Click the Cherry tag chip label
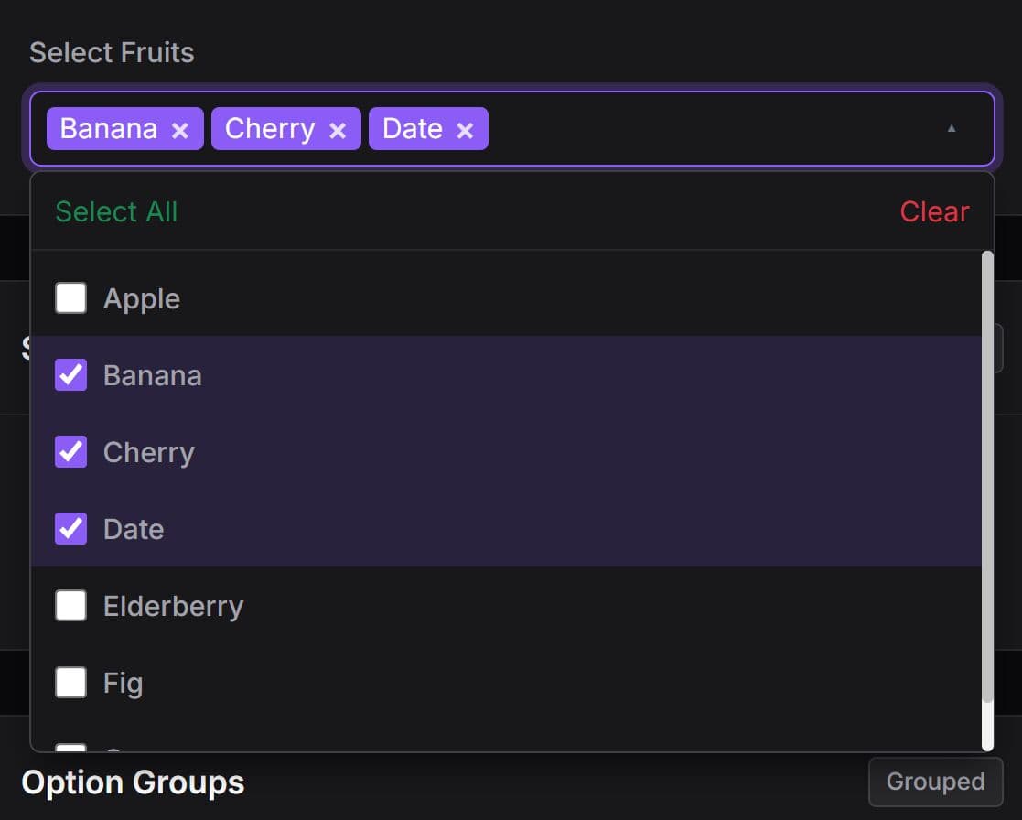This screenshot has width=1022, height=820. click(270, 129)
